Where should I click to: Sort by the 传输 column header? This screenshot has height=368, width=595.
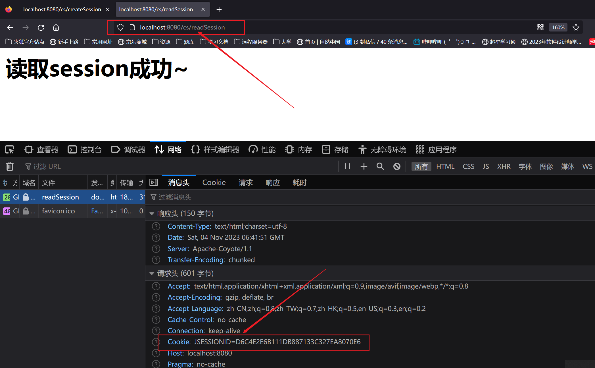pyautogui.click(x=126, y=183)
